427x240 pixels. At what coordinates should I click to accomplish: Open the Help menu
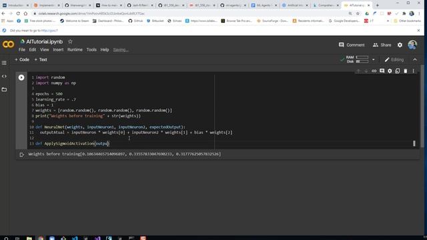105,50
